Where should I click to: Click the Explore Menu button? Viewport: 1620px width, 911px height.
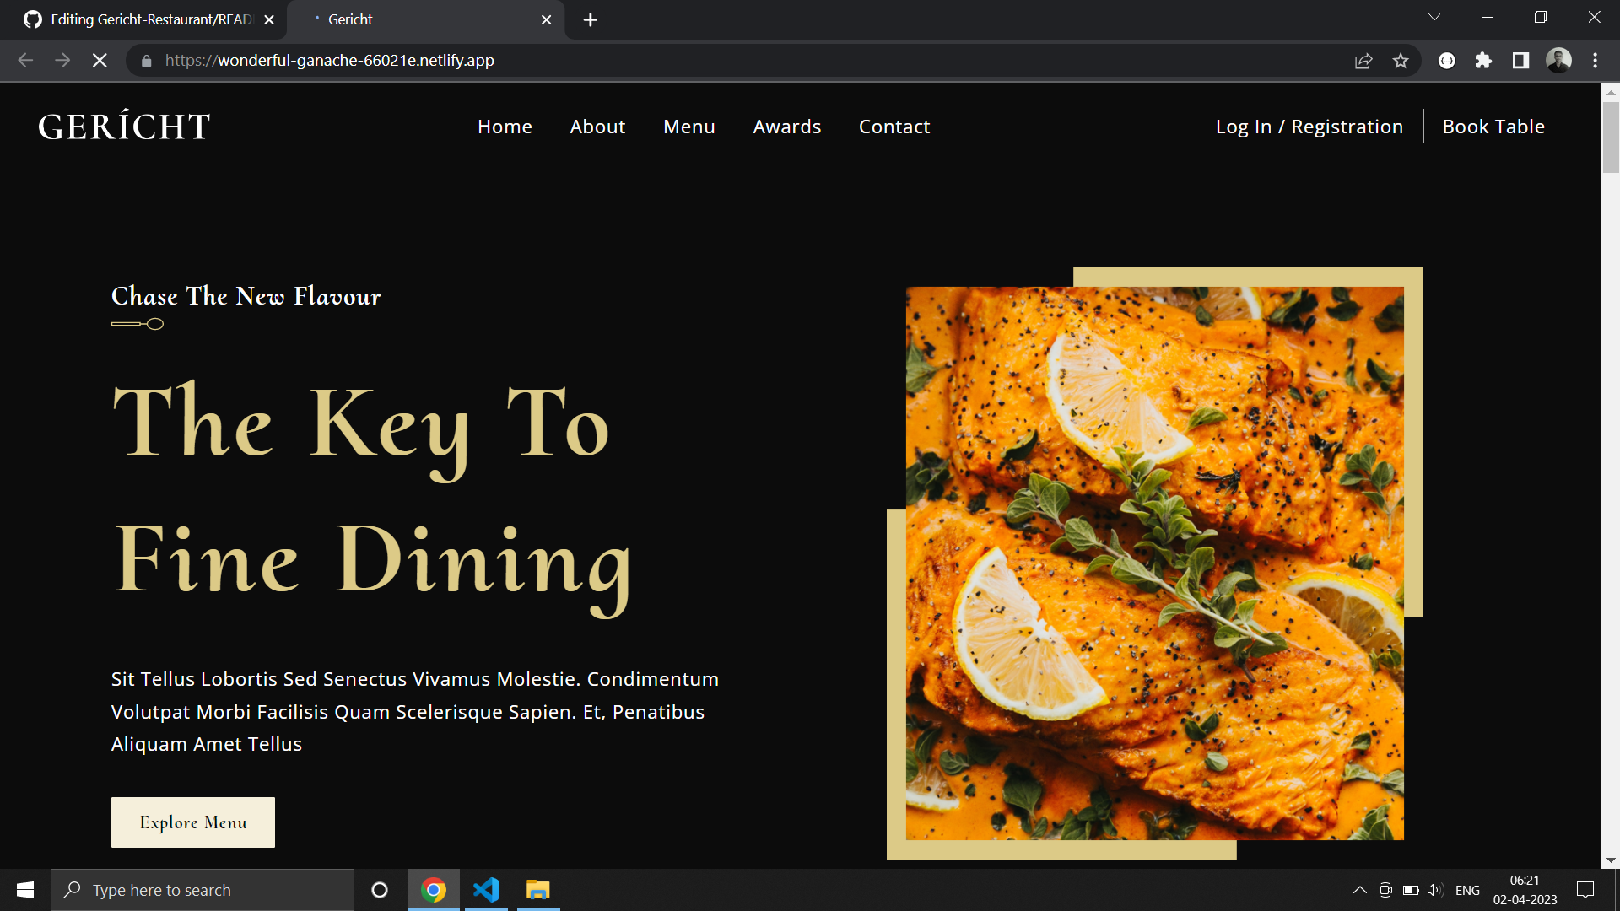[193, 822]
